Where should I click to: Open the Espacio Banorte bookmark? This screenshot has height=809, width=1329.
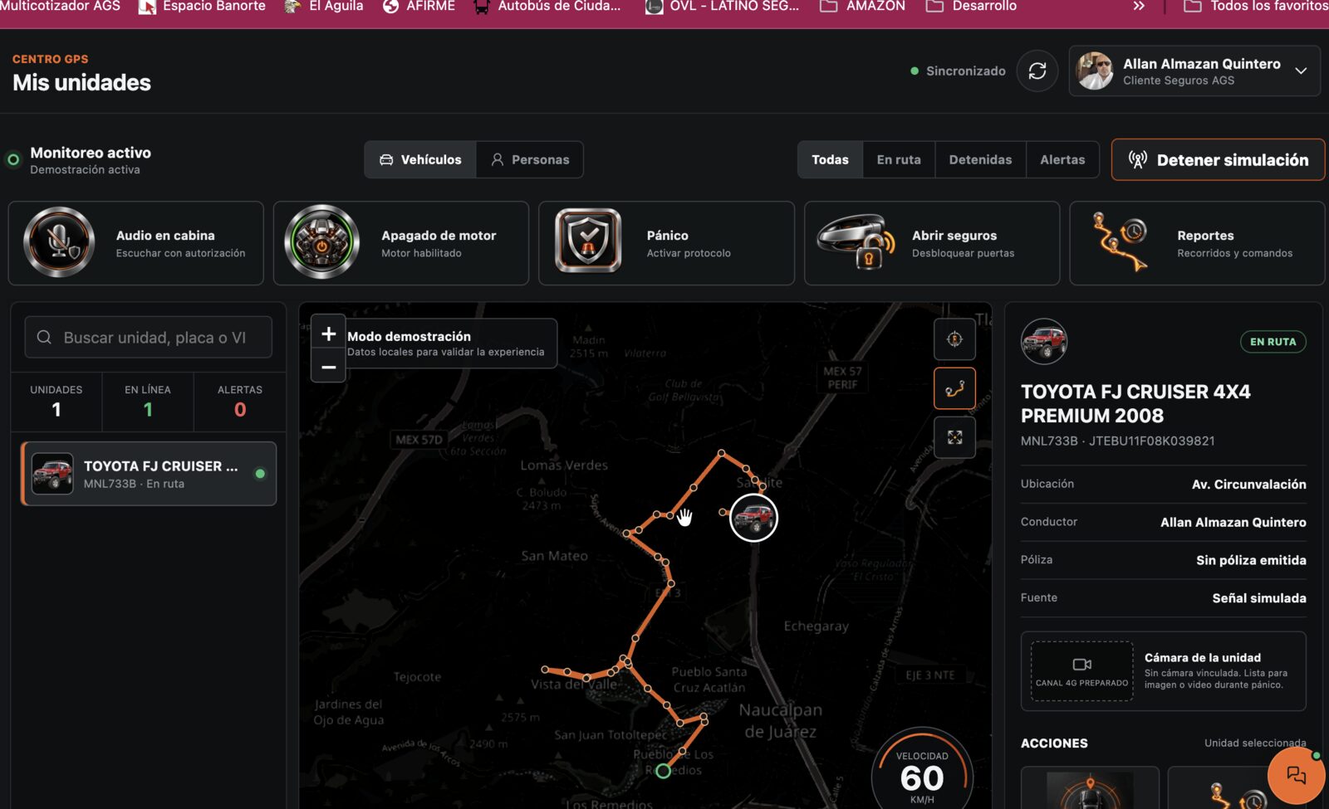click(202, 7)
